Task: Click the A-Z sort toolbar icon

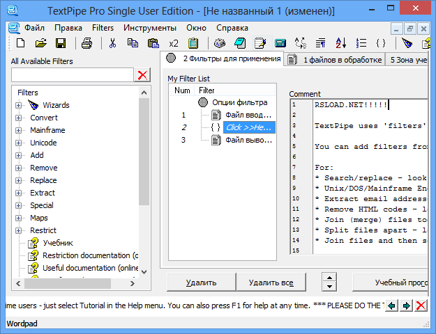Action: (x=341, y=43)
